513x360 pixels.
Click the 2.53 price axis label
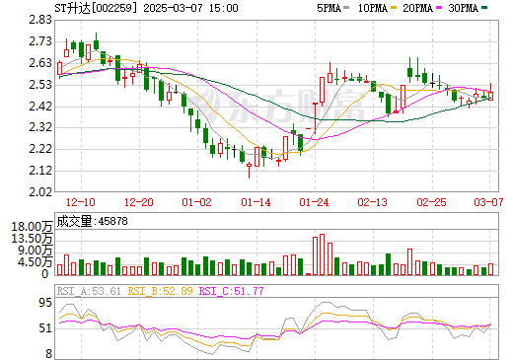[40, 85]
